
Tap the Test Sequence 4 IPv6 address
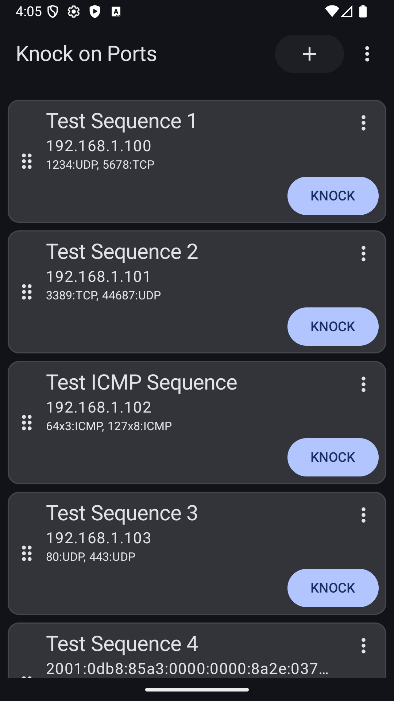(x=187, y=669)
